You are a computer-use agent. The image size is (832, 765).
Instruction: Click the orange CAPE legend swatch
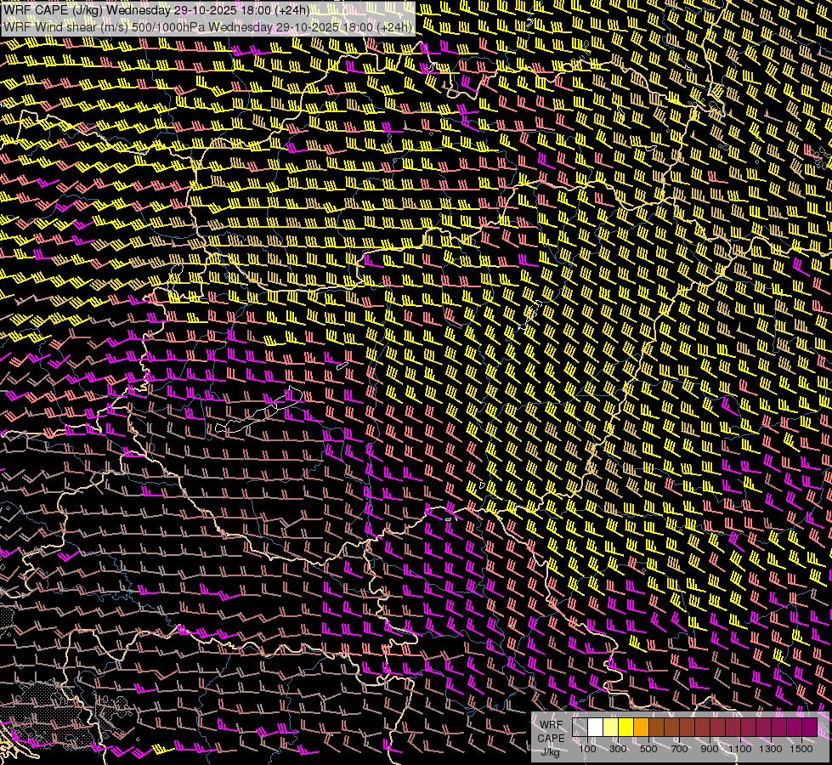click(642, 727)
